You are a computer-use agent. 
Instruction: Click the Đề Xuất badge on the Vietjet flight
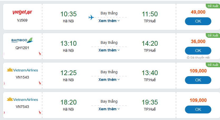(x=213, y=6)
